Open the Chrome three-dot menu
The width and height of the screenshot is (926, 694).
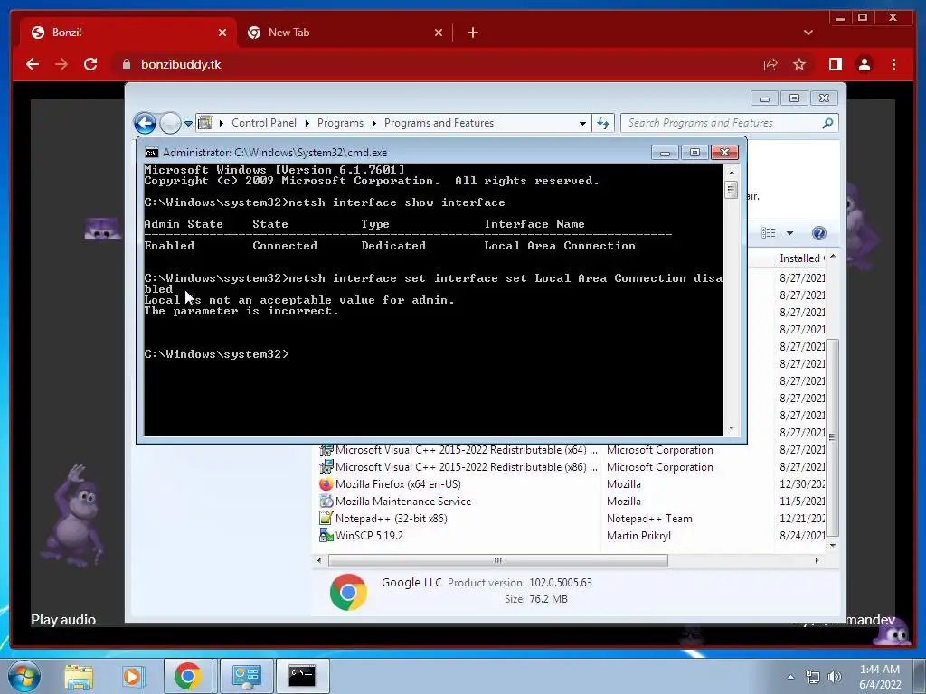(x=893, y=64)
